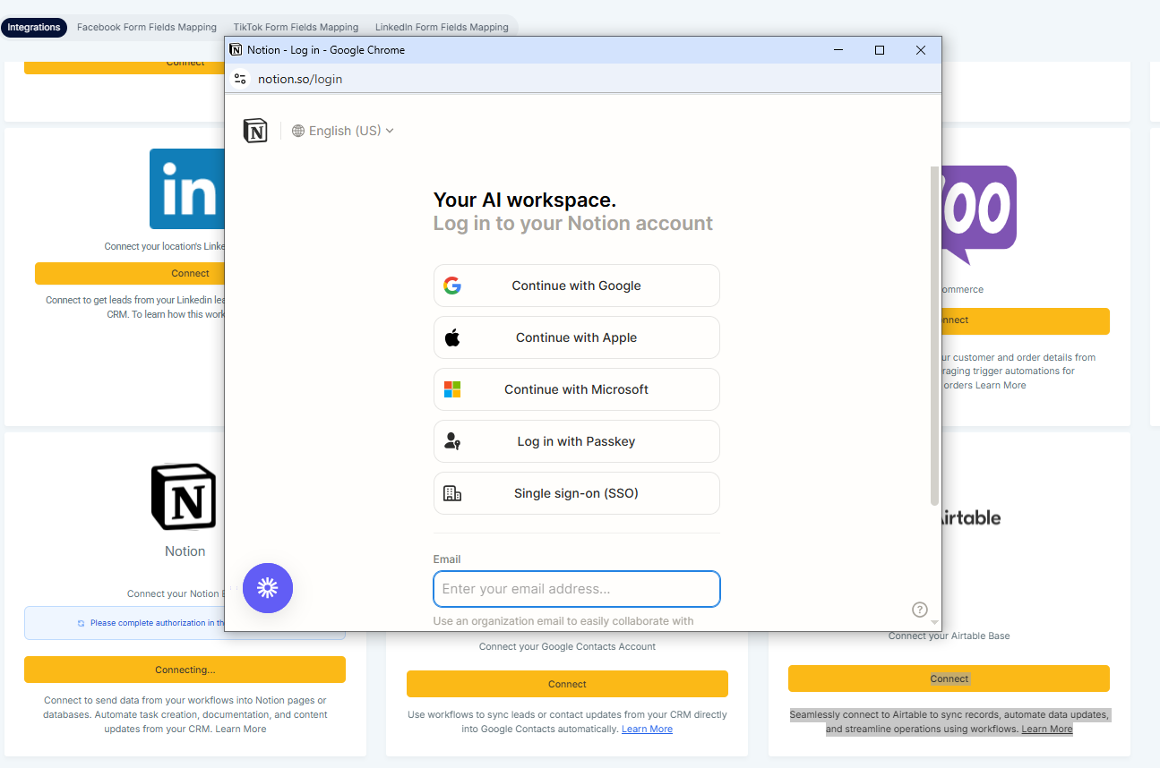Click the passkey icon on login button
Viewport: 1160px width, 768px height.
point(452,441)
